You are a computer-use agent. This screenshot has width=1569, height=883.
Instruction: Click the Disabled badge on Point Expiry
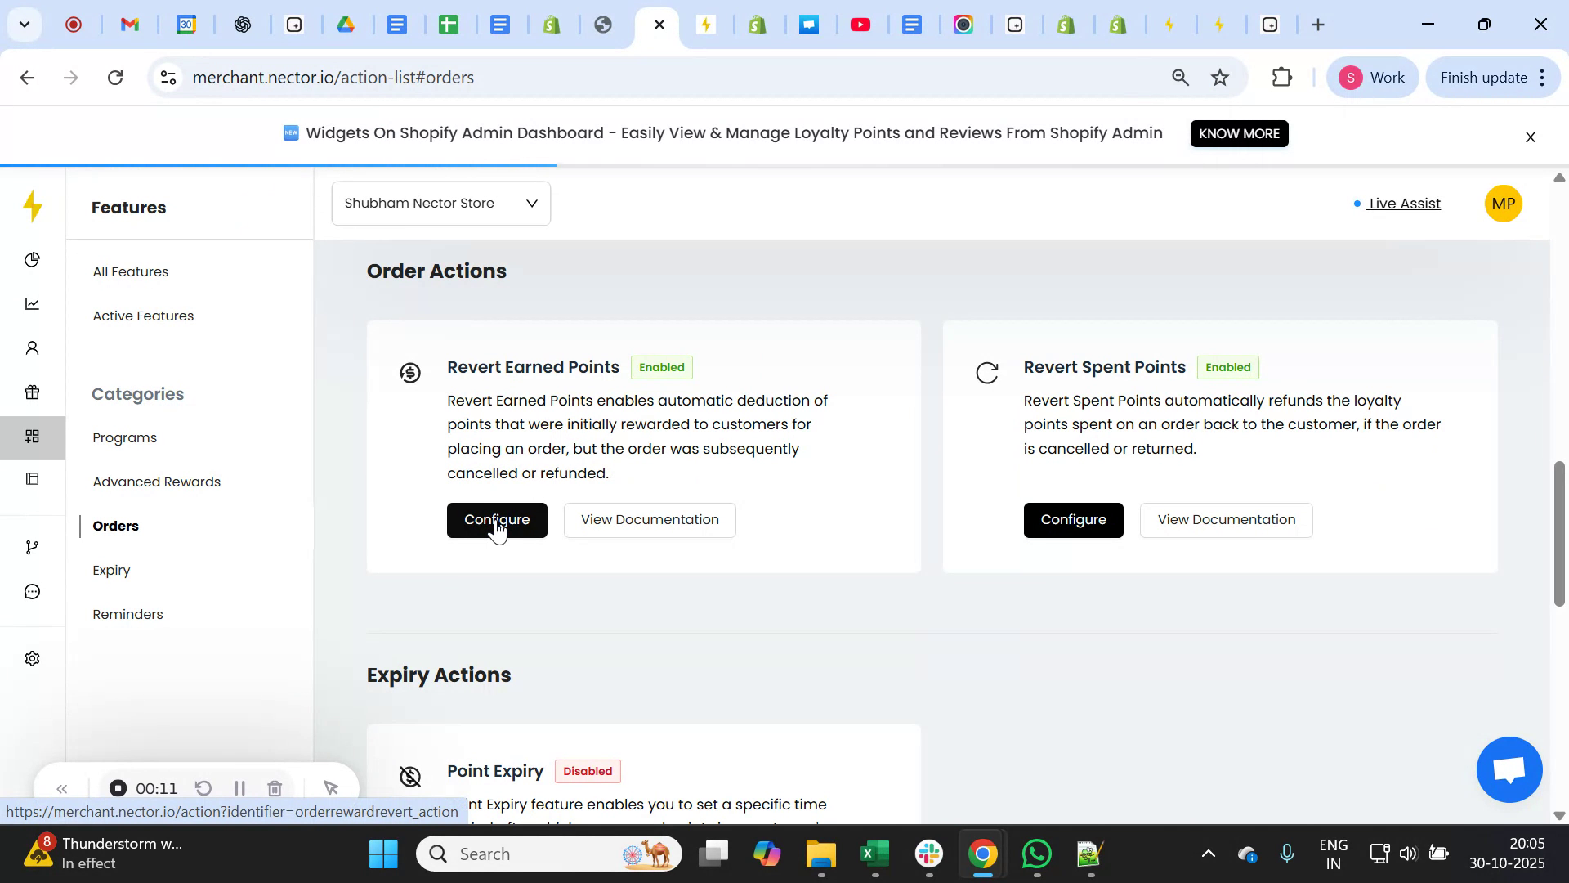[x=588, y=771]
